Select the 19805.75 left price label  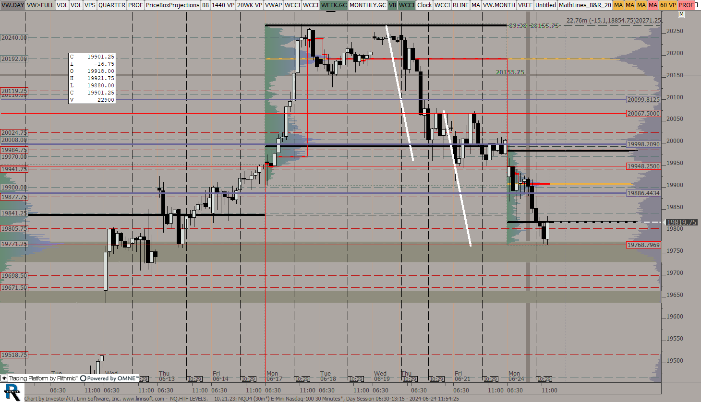pyautogui.click(x=14, y=228)
